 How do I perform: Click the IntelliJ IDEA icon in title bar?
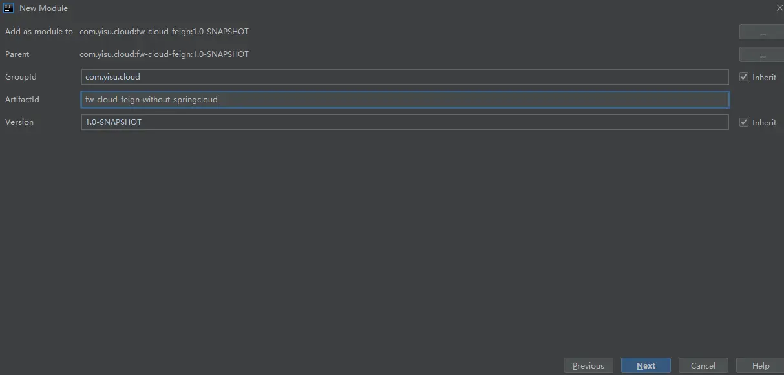pos(8,8)
